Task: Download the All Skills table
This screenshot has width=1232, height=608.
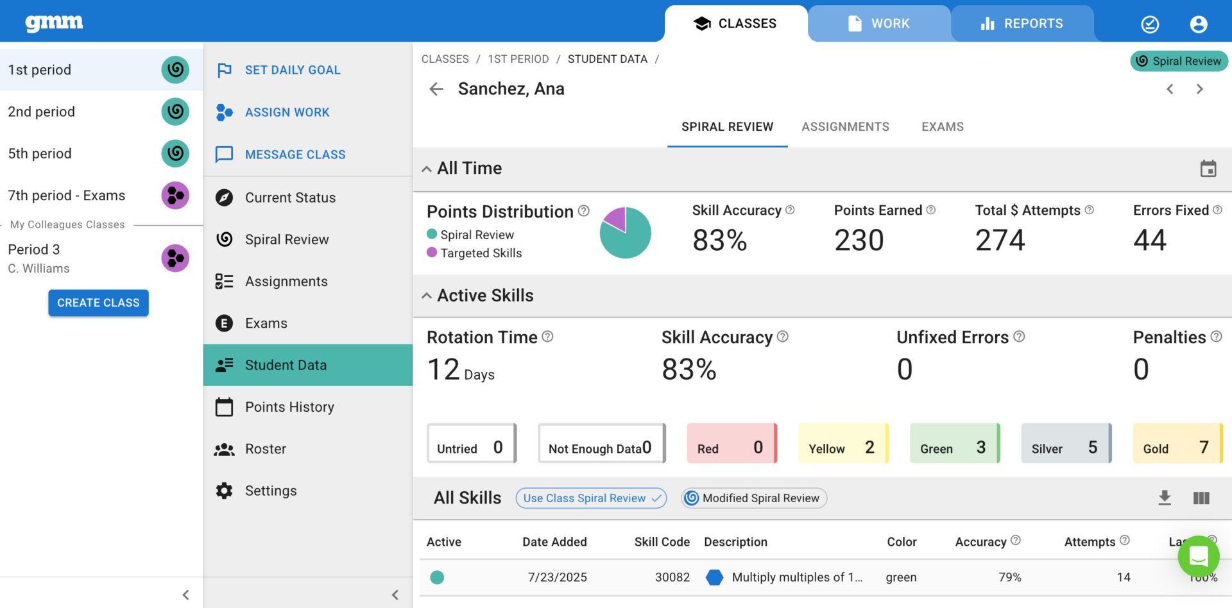Action: tap(1164, 498)
